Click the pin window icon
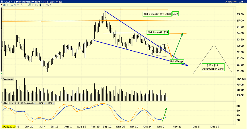247x129 pixels. 234,2
